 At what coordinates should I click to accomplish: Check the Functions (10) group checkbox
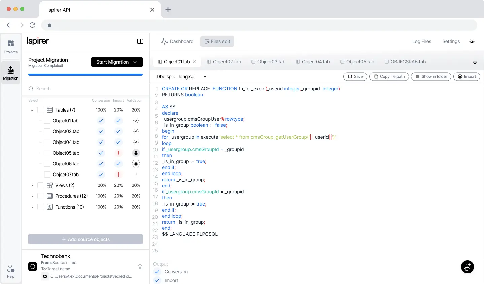click(x=40, y=207)
